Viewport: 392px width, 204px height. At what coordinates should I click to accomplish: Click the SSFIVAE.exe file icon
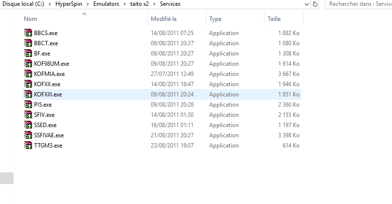coord(28,135)
